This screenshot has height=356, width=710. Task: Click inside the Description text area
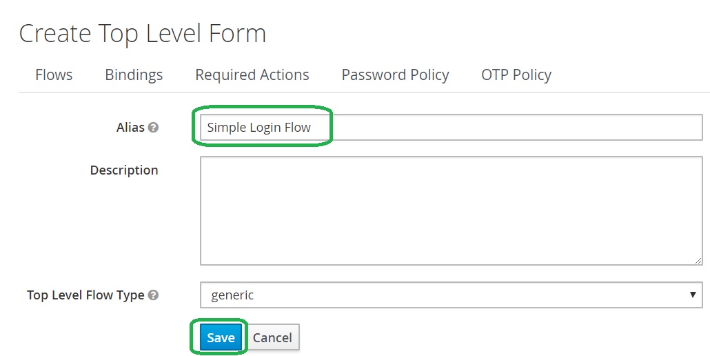451,210
